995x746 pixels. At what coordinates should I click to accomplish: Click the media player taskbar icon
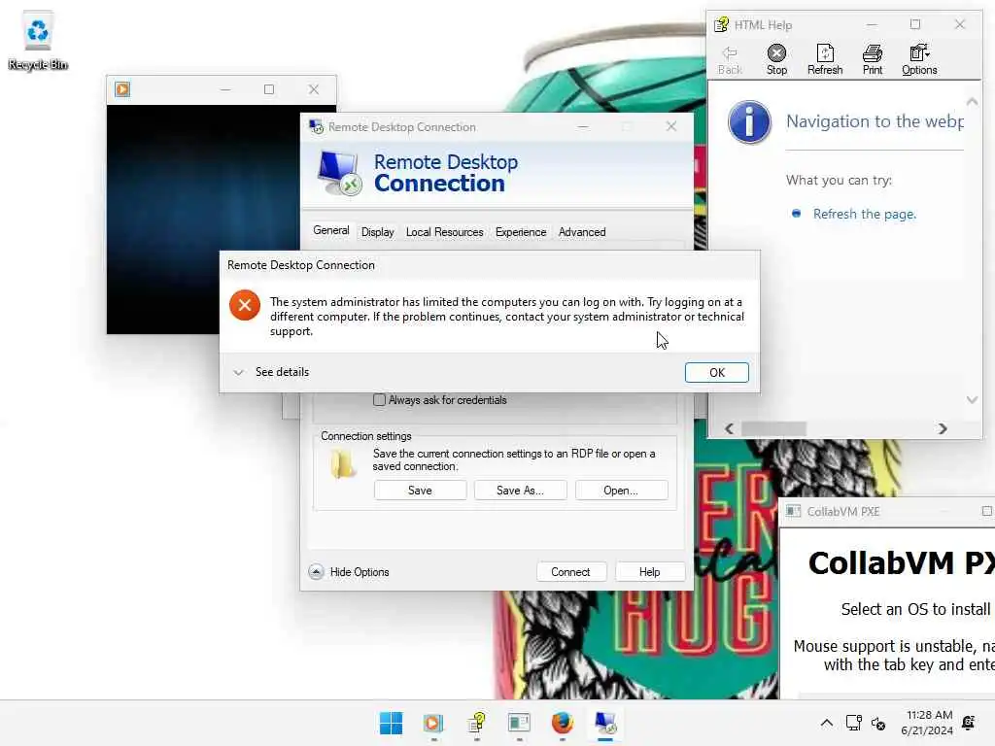(433, 723)
